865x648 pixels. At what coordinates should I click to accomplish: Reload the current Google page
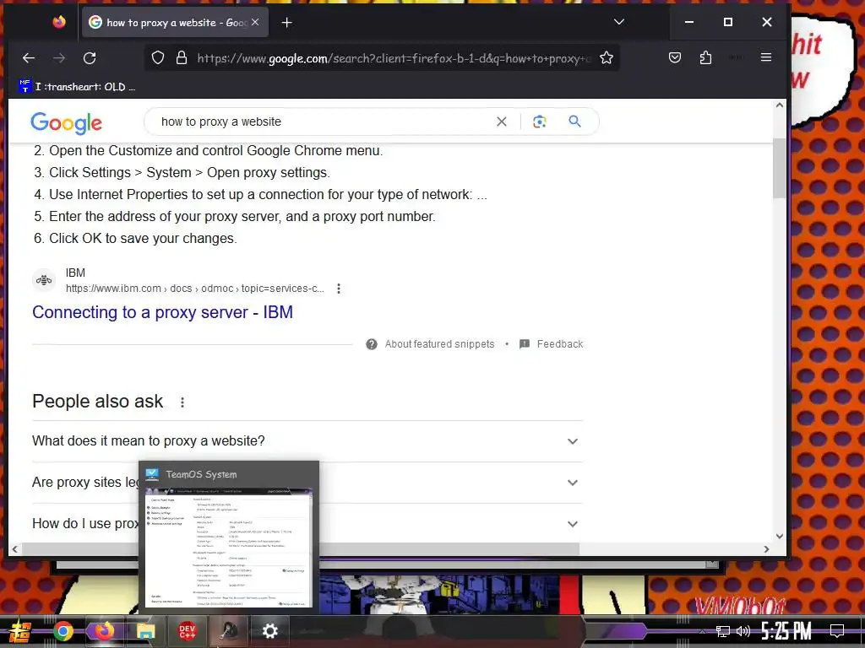[x=90, y=58]
